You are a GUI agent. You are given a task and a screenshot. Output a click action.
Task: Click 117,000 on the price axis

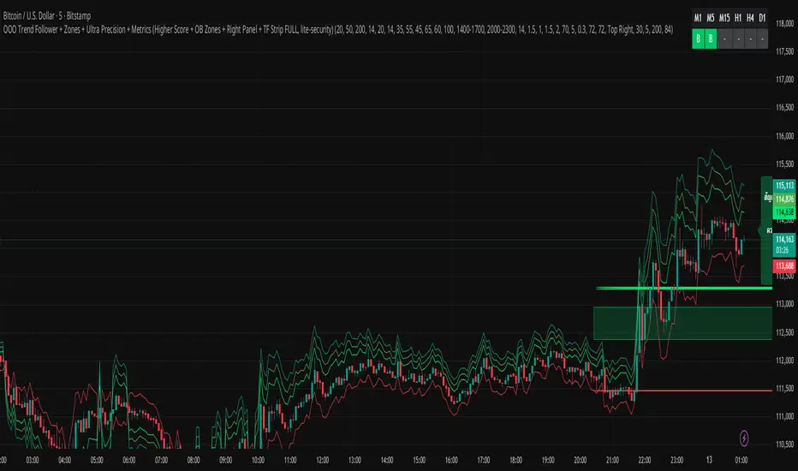(x=784, y=80)
